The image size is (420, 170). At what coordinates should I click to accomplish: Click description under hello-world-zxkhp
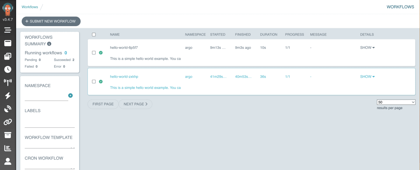pyautogui.click(x=145, y=87)
